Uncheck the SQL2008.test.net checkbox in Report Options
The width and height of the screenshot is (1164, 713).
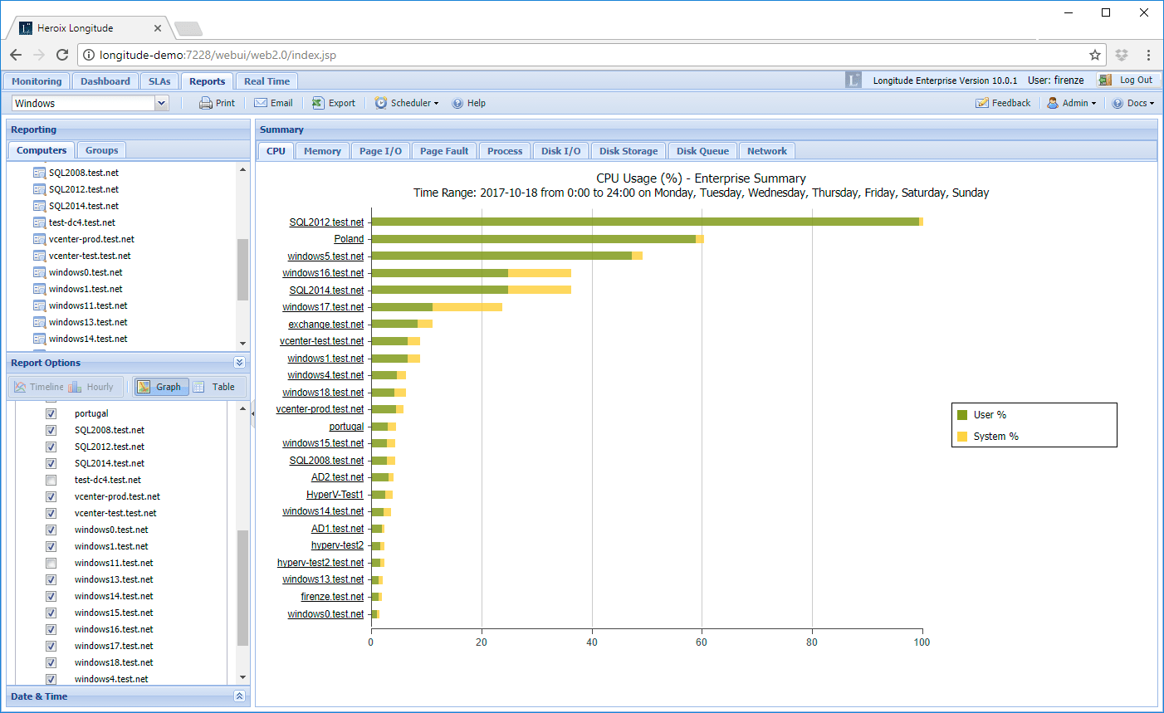[51, 430]
